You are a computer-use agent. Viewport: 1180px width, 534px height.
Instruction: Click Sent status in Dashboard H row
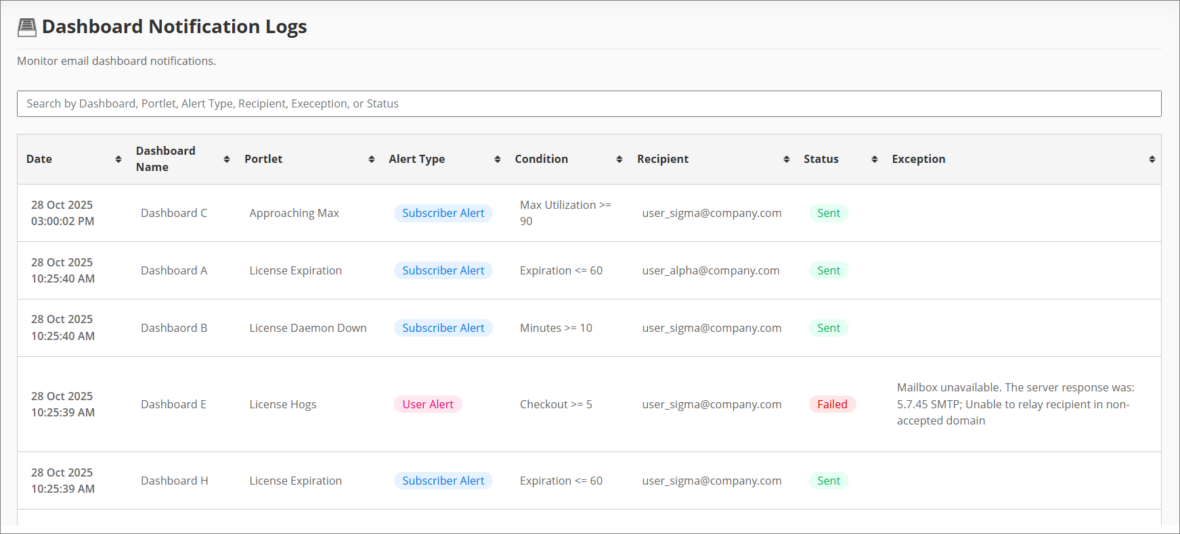[x=829, y=481]
